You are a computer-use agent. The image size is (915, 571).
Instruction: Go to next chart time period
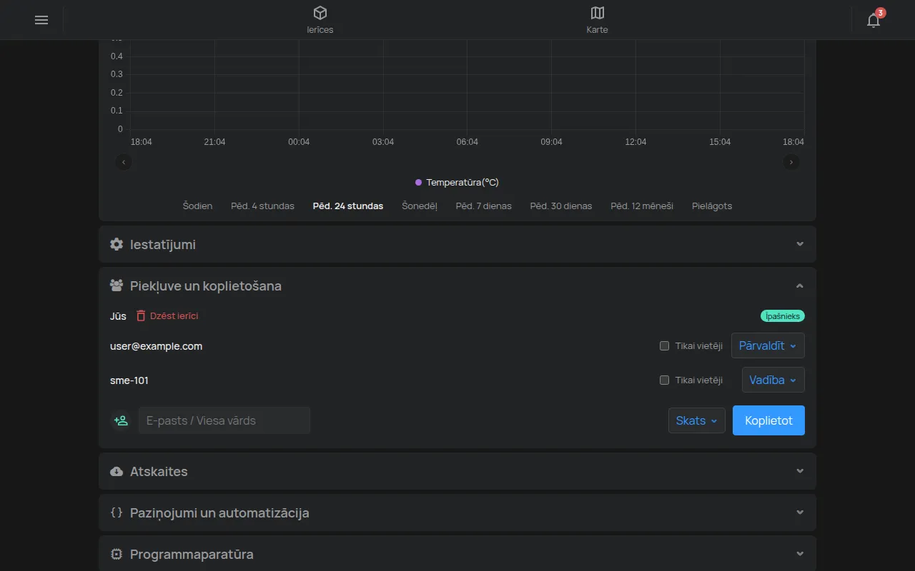(x=791, y=162)
